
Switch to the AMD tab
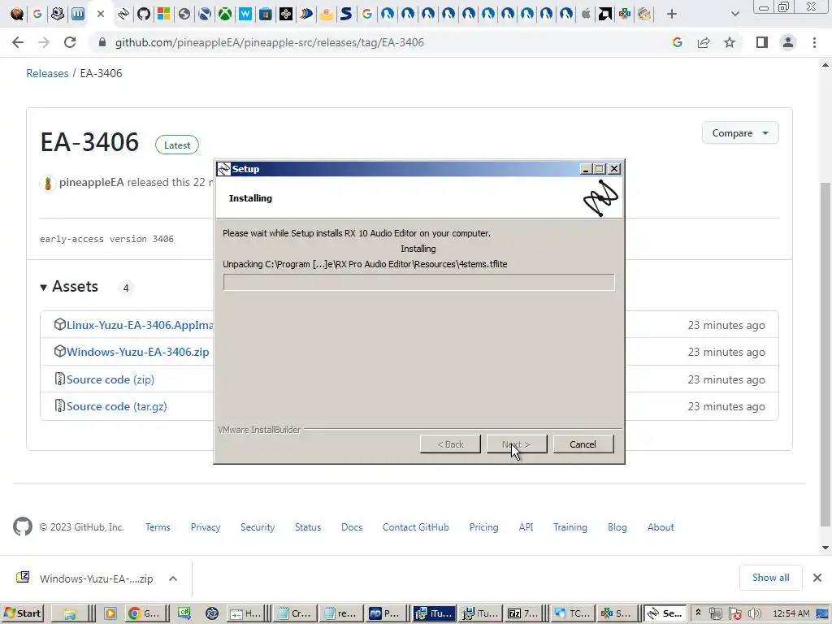(x=604, y=14)
